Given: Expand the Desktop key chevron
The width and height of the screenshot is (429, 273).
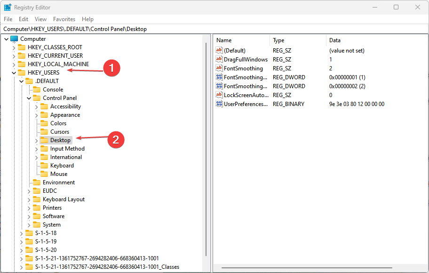Looking at the screenshot, I should 36,141.
